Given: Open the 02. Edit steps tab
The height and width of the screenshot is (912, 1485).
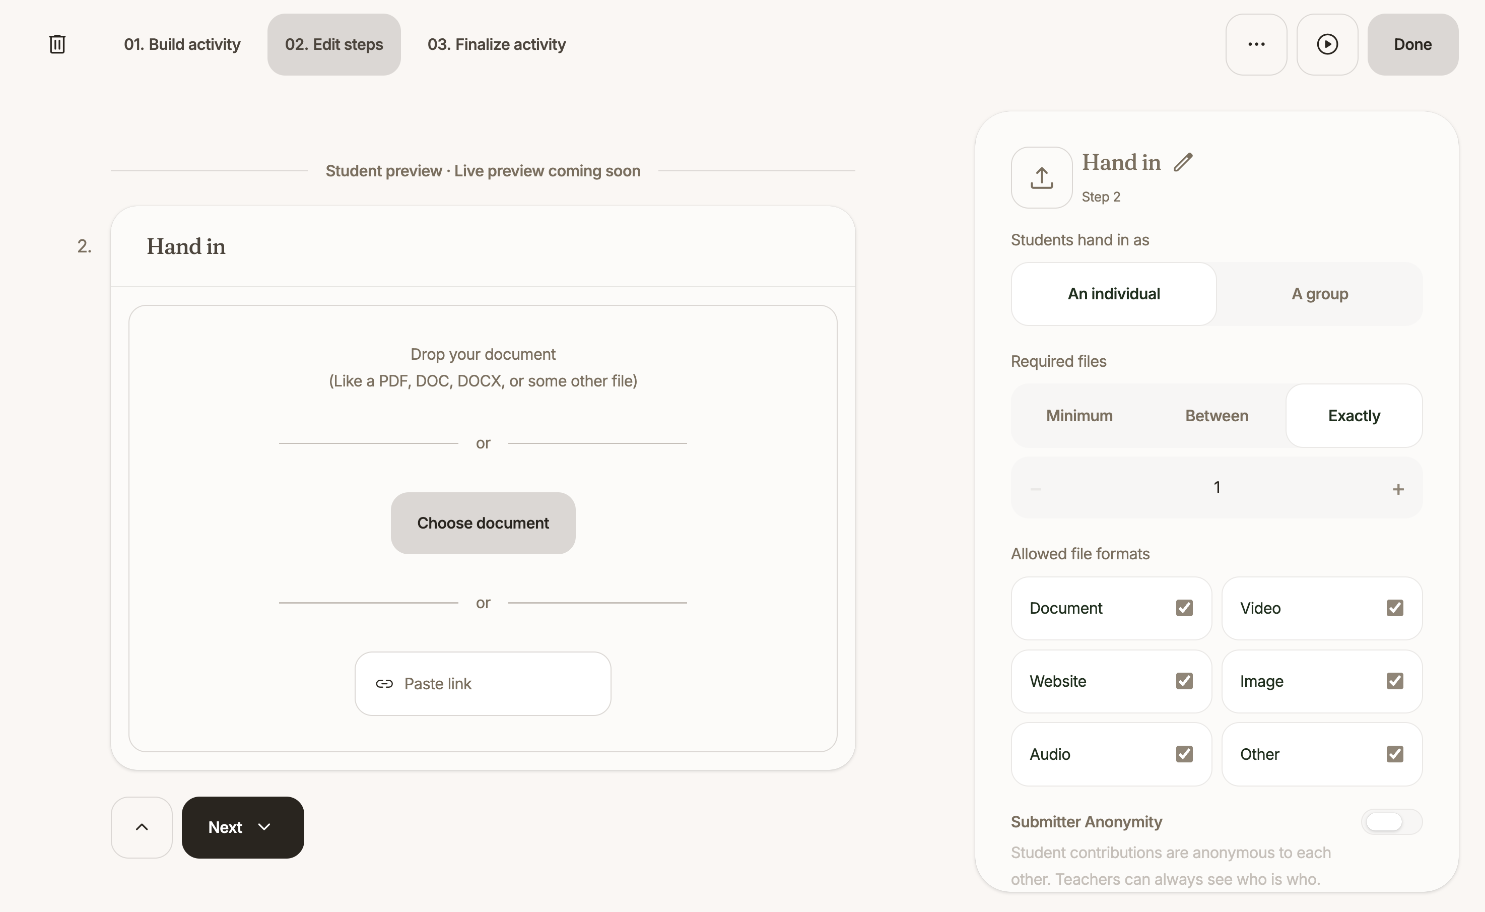Looking at the screenshot, I should [334, 45].
